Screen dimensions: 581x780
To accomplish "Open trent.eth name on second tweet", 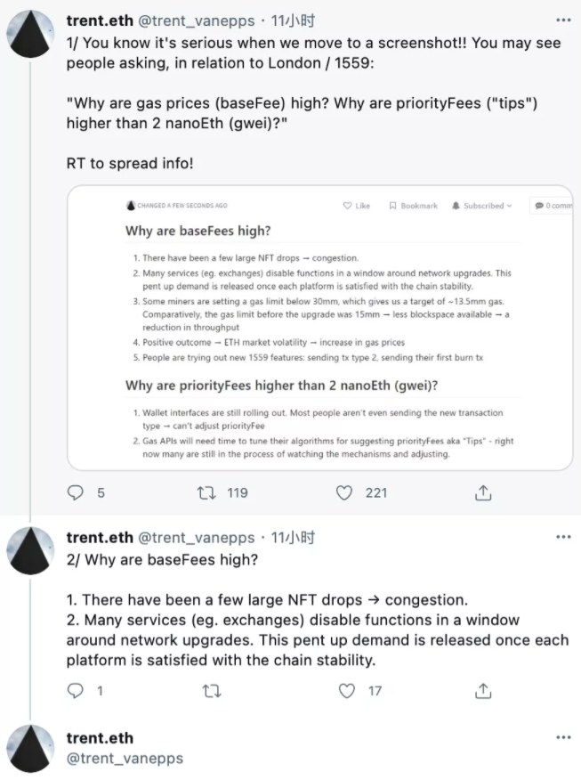I will click(x=100, y=537).
